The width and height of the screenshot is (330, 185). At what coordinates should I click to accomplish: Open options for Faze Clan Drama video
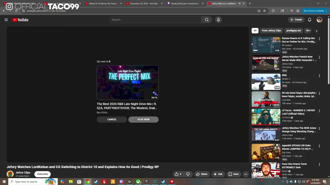click(319, 164)
